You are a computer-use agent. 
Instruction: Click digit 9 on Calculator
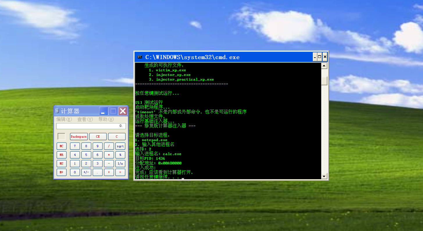click(97, 146)
